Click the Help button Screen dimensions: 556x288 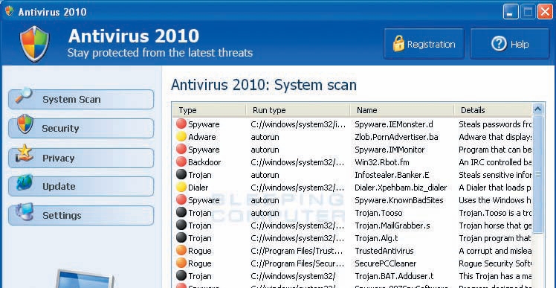[510, 44]
